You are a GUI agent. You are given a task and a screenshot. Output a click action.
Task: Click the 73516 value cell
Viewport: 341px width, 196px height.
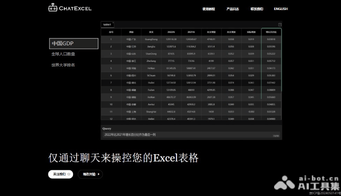(191, 61)
